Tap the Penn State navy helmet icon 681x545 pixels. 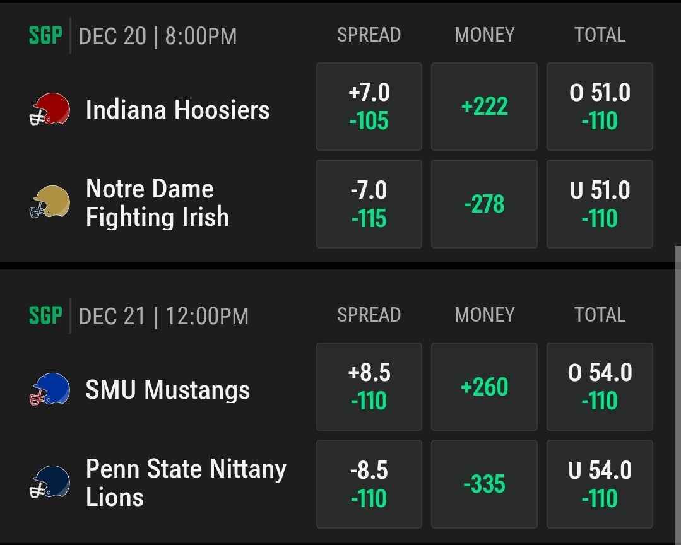[49, 482]
